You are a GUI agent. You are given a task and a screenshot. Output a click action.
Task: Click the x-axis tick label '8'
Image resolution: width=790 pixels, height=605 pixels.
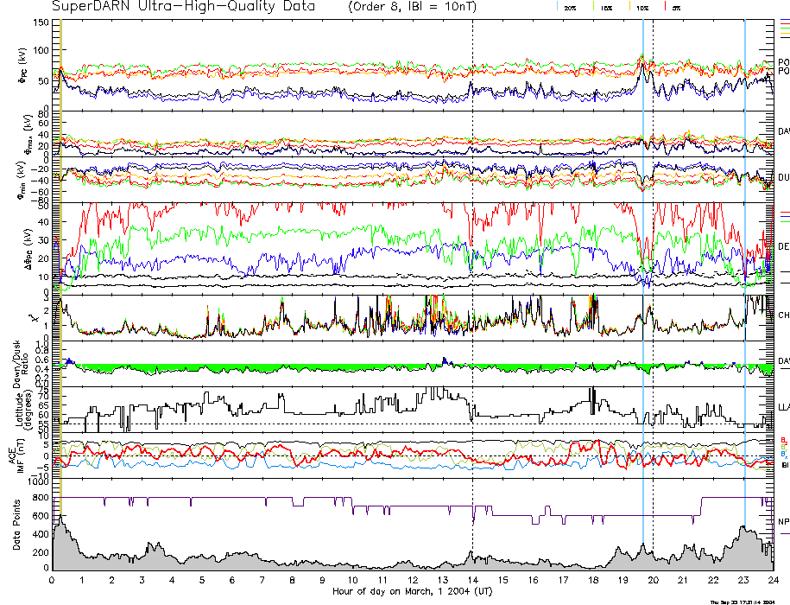pyautogui.click(x=292, y=580)
